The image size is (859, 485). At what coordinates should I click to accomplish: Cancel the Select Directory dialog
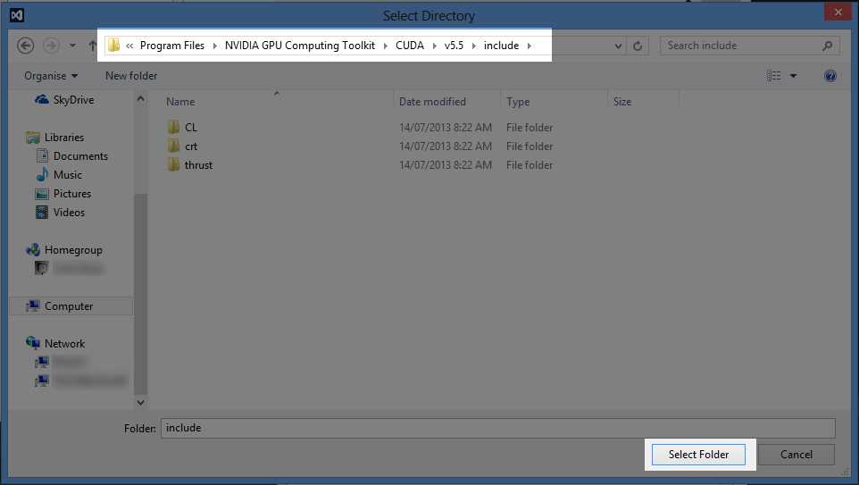pos(796,455)
